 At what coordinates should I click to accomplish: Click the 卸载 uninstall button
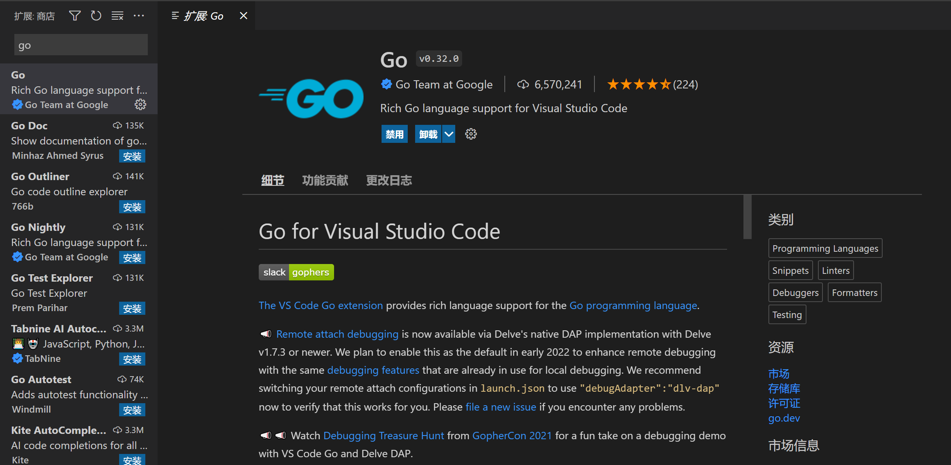[428, 134]
